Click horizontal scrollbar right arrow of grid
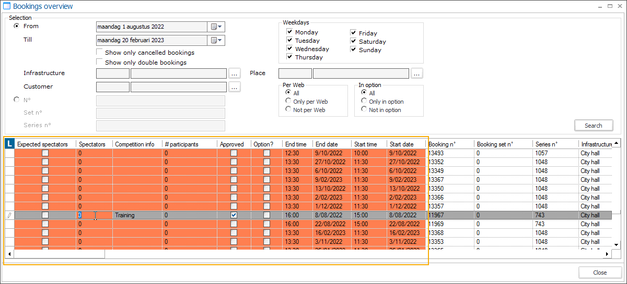Screen dimensions: 627x284 coord(607,254)
